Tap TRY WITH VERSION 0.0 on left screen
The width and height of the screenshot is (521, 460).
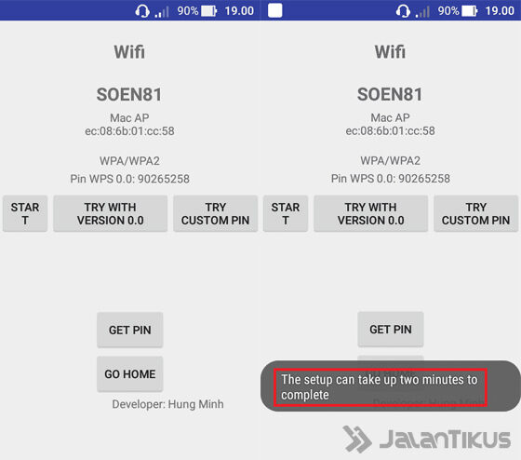pyautogui.click(x=111, y=213)
